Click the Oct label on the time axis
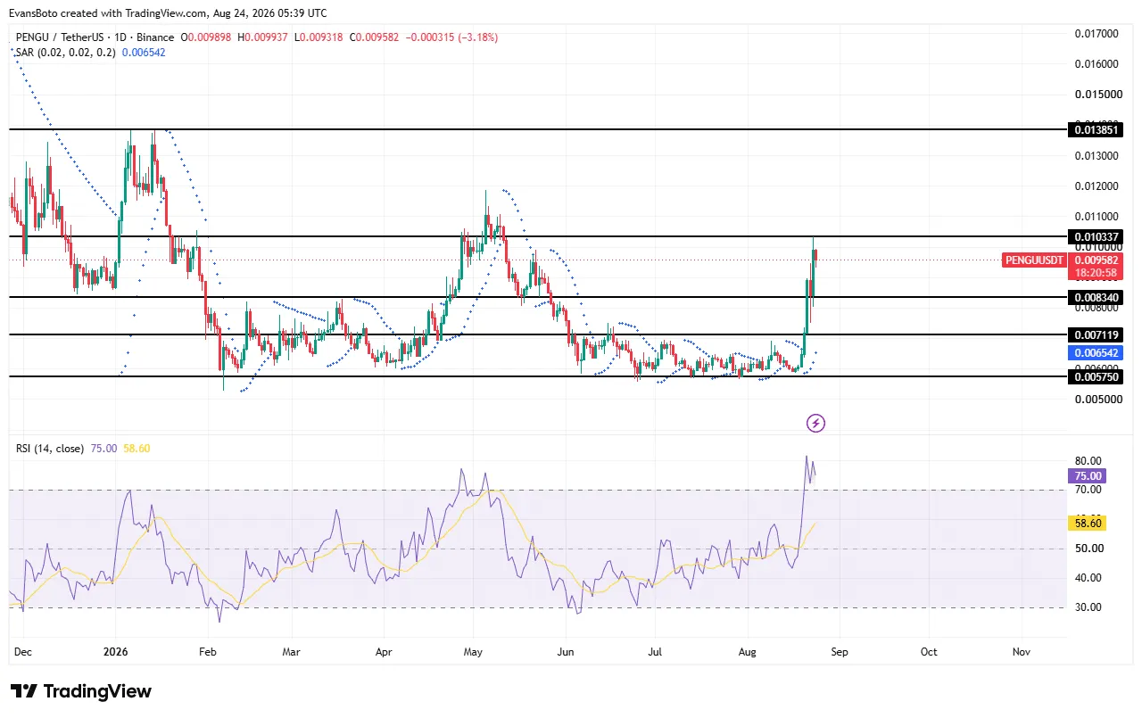This screenshot has height=718, width=1142. pos(929,652)
